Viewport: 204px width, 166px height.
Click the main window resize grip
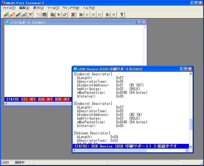click(202, 163)
